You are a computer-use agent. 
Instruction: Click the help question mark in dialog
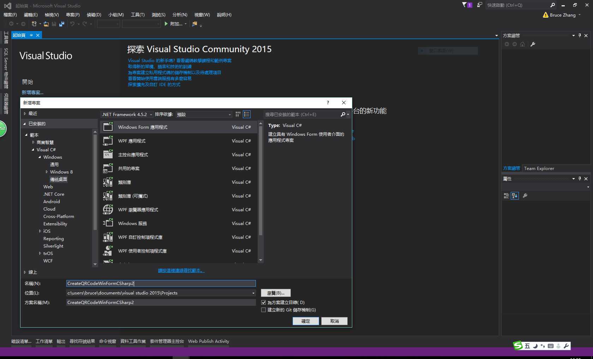pos(328,103)
